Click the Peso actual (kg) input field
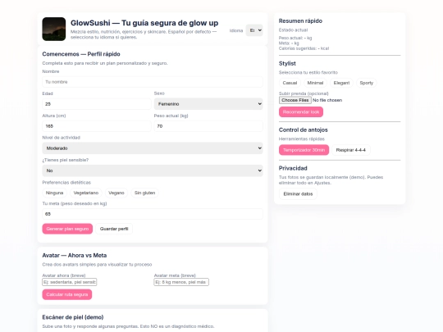443x332 pixels. coord(208,126)
